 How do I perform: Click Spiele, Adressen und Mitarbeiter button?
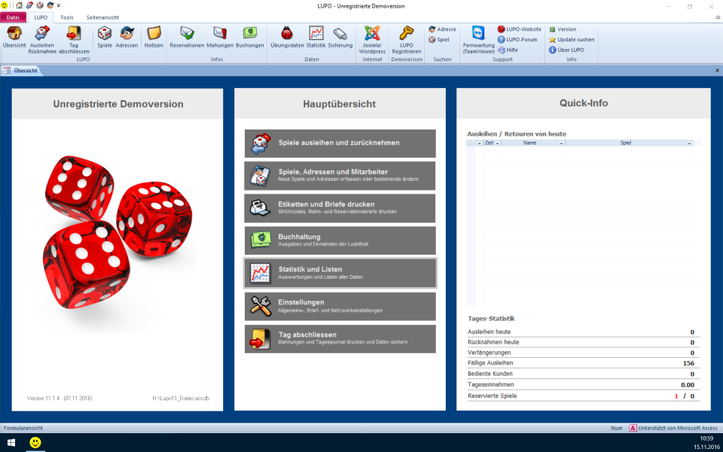pyautogui.click(x=340, y=176)
